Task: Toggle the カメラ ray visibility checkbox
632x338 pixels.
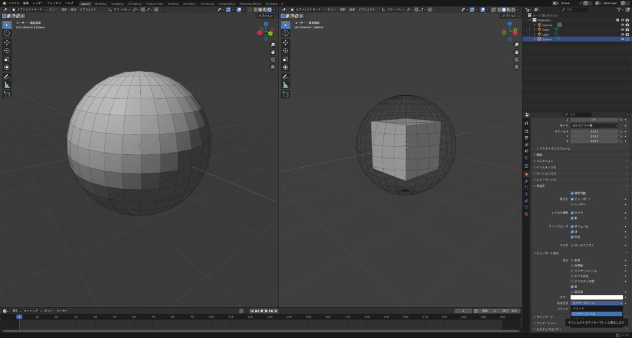Action: 572,212
